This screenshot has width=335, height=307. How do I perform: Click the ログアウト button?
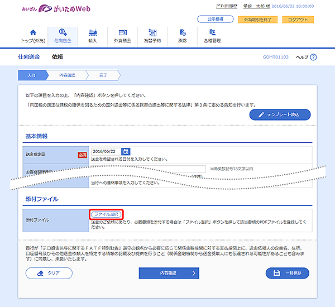(x=298, y=20)
